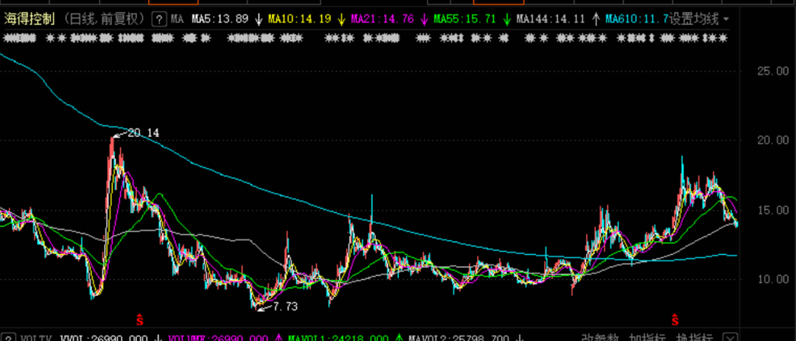
Task: Select the green MA55:15.71 indicator value
Action: coord(465,20)
